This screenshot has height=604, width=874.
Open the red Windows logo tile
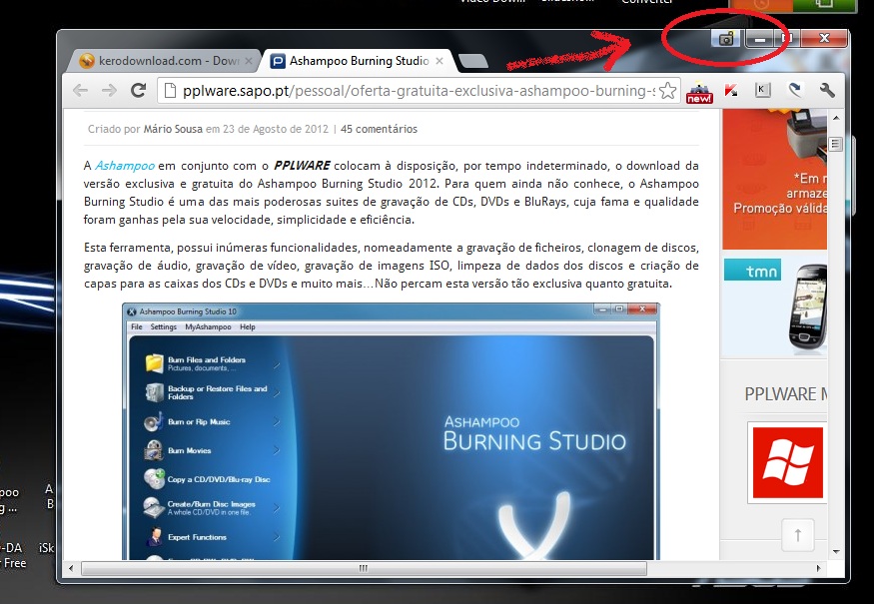point(787,462)
